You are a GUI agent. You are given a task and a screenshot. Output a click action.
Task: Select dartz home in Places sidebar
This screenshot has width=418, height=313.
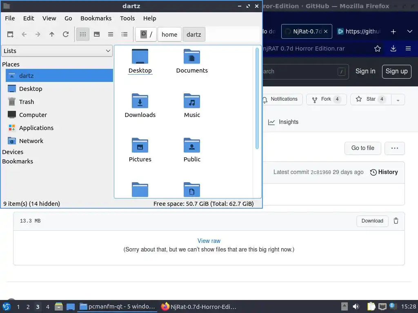59,75
